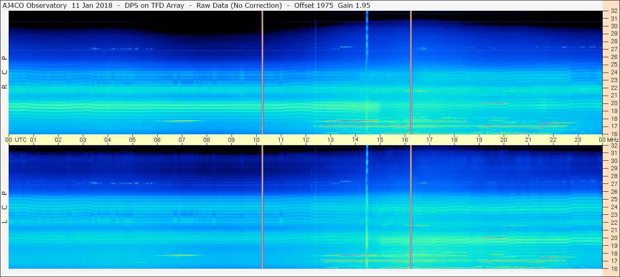Select the 03 hour tick on time axis

click(83, 140)
